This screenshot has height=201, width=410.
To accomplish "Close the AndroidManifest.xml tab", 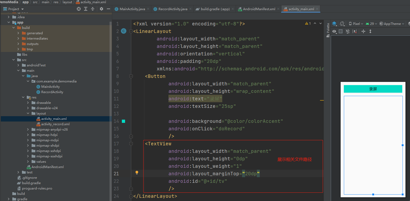I will (278, 9).
